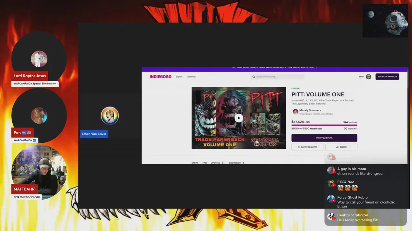The height and width of the screenshot is (231, 412).
Task: Click WARCAMPAIGN Special Elite Division caption
Action: (x=35, y=84)
